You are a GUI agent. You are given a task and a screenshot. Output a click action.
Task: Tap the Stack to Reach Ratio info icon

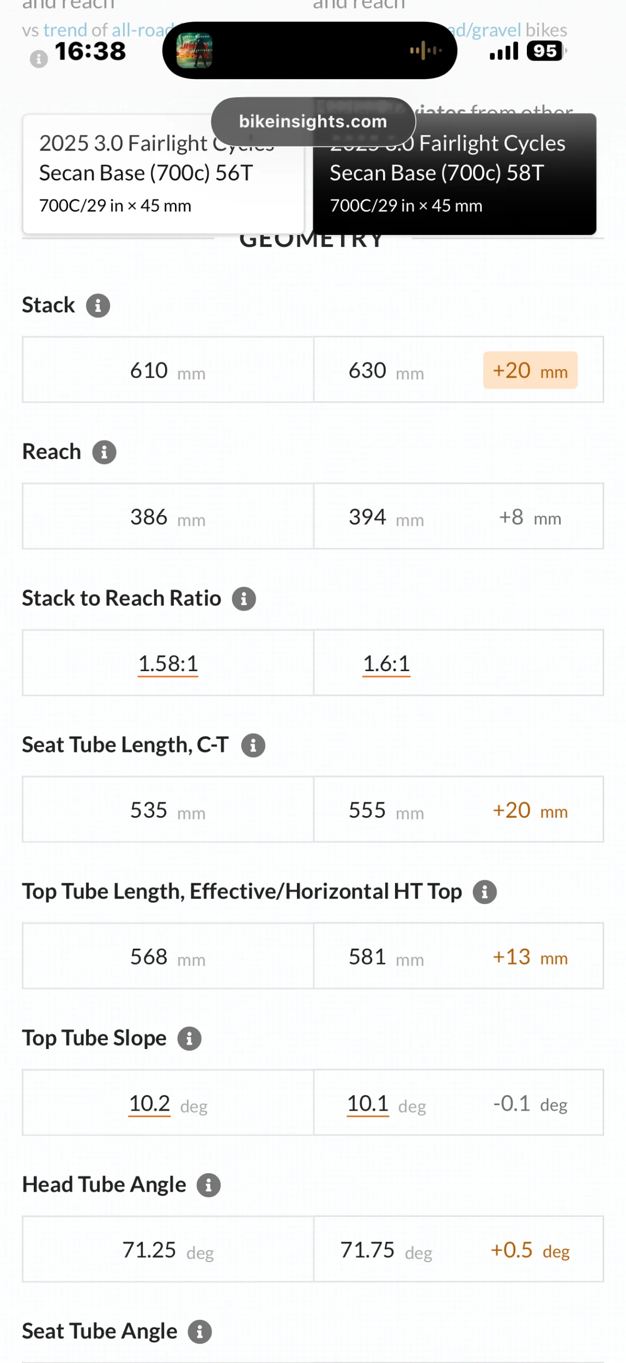pyautogui.click(x=244, y=599)
